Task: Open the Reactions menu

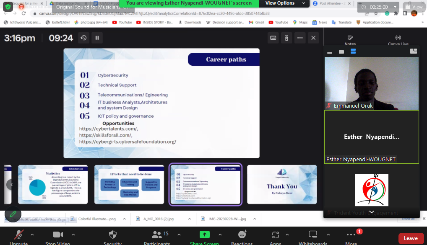Action: point(242,237)
